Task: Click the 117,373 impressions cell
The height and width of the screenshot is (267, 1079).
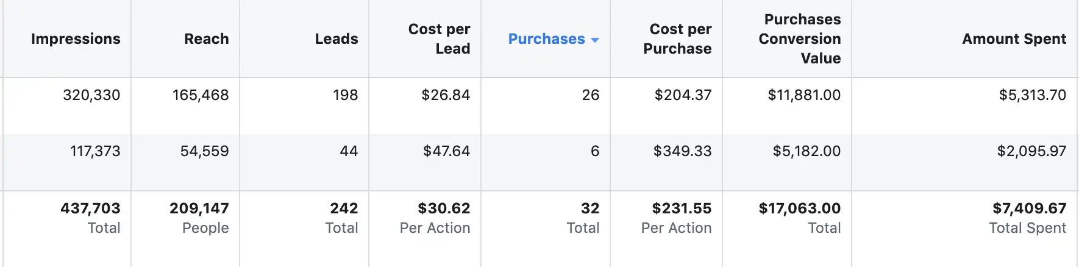Action: pos(95,151)
